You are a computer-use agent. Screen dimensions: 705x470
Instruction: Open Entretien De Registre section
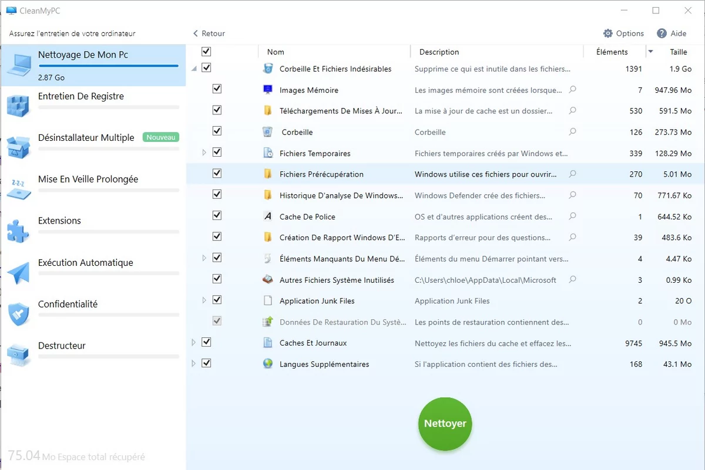coord(93,105)
